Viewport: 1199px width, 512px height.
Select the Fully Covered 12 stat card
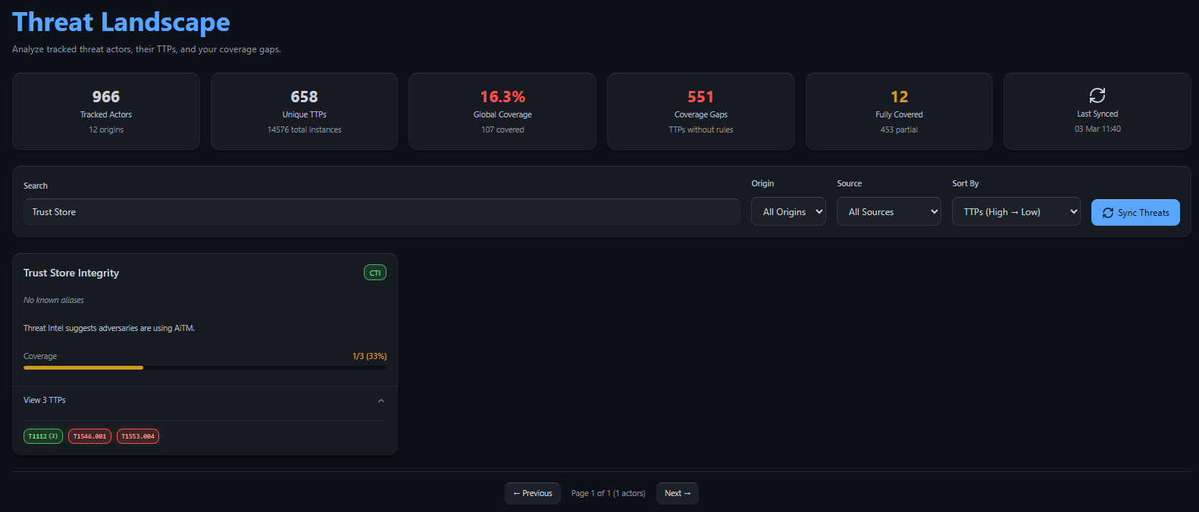click(x=899, y=111)
